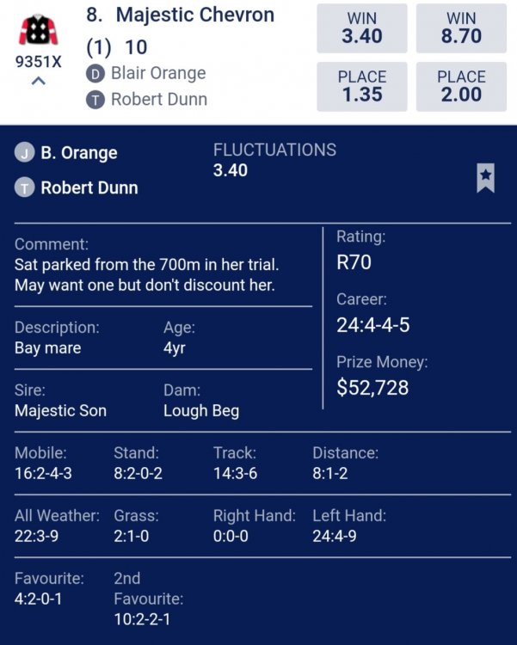
Task: Pick the PLACE 1.35 odds button
Action: coord(362,86)
